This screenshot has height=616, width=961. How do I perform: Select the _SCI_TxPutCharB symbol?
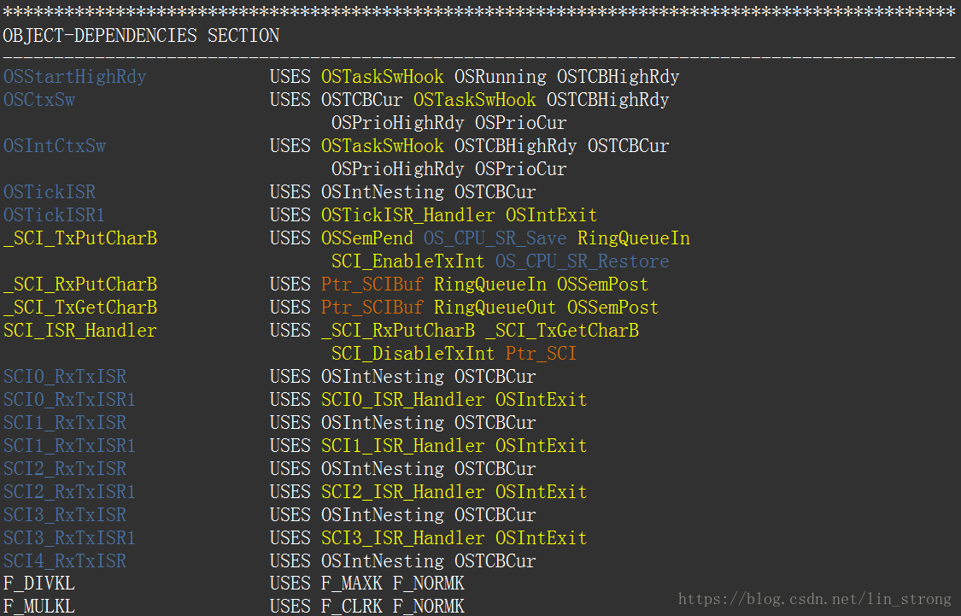click(x=80, y=238)
